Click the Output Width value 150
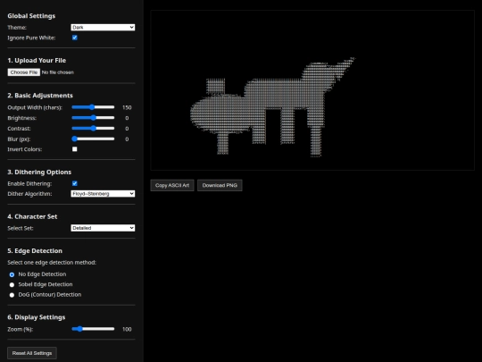The width and height of the screenshot is (482, 362). [127, 107]
